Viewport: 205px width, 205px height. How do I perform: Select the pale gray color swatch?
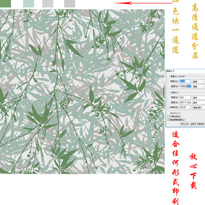(x=48, y=3)
